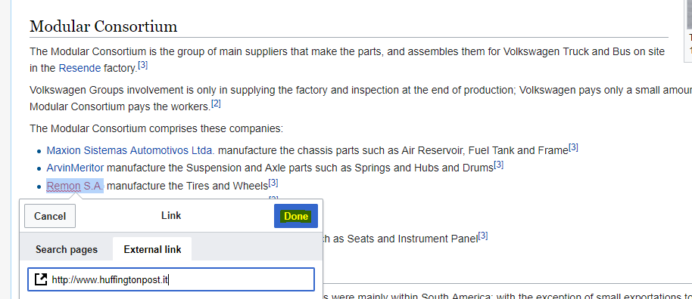Screen dimensions: 692x299
Task: Click reference [3] after Fuel Tank and Frame
Action: coord(573,147)
